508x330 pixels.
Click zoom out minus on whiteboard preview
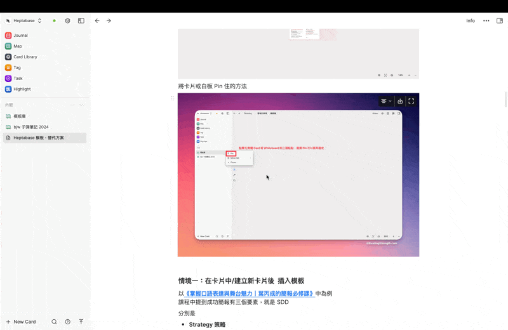415,75
